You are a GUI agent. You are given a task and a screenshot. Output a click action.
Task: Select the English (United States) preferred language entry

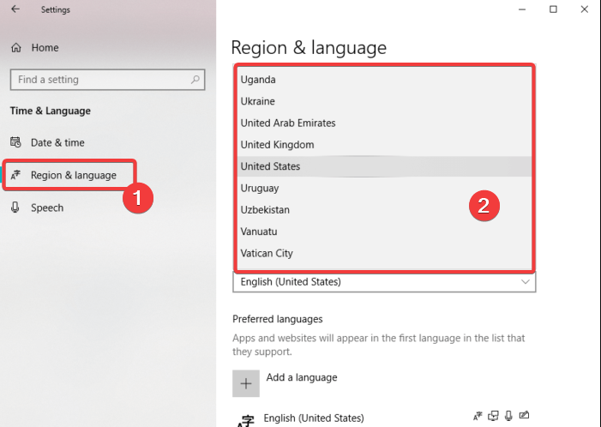point(314,418)
